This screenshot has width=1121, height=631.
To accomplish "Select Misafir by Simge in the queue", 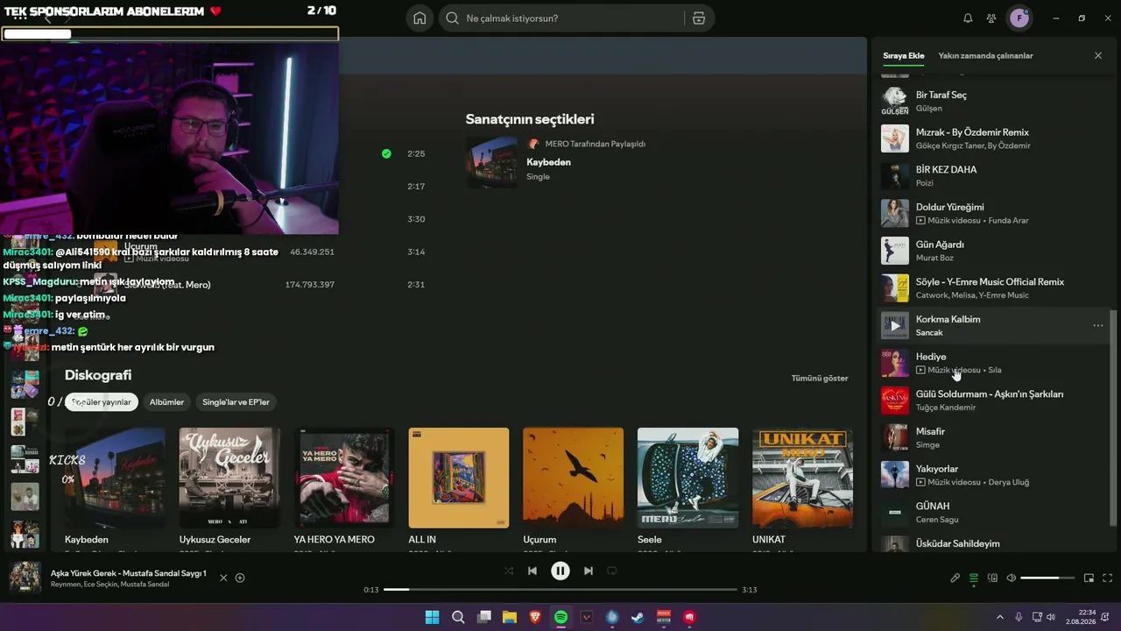I will click(991, 437).
